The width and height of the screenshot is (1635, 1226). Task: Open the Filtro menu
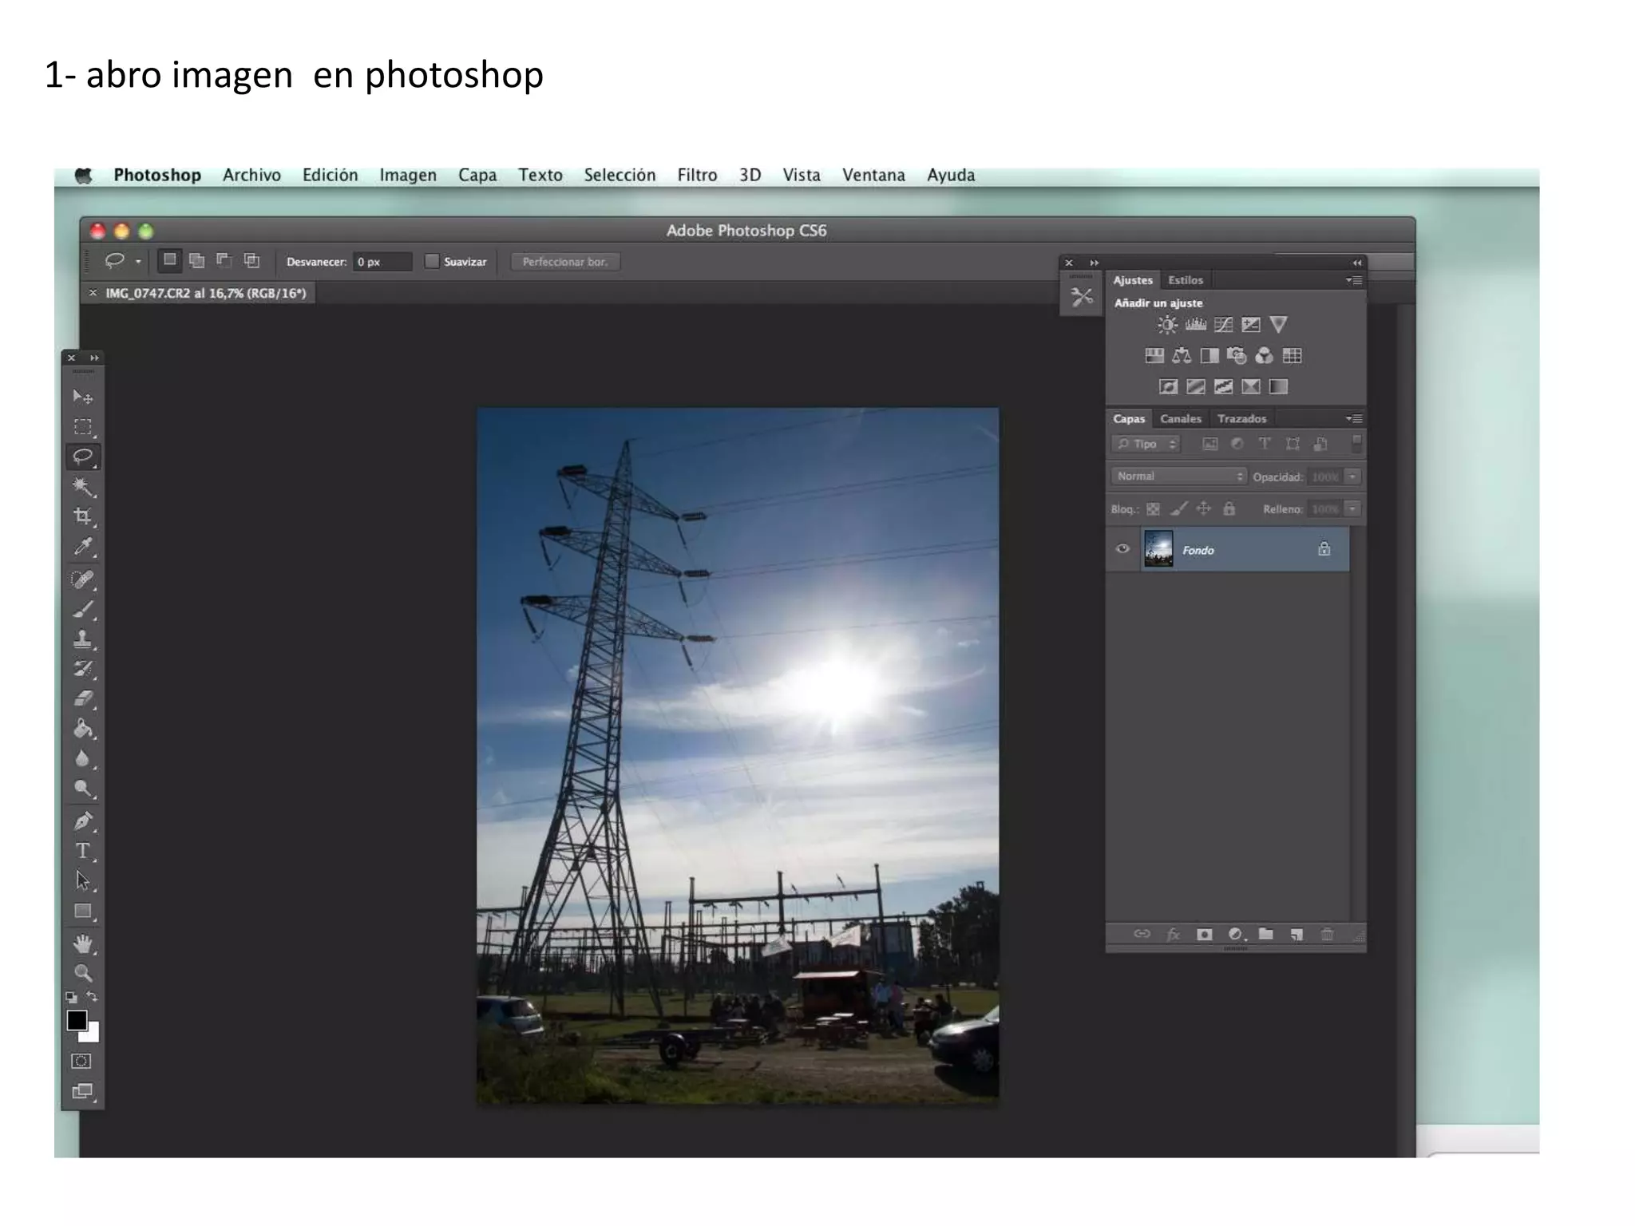pyautogui.click(x=696, y=175)
